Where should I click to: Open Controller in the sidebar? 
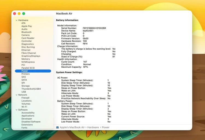tap(27, 41)
